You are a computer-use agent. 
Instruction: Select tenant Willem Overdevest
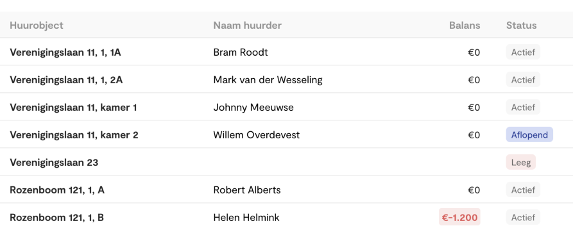tap(256, 135)
